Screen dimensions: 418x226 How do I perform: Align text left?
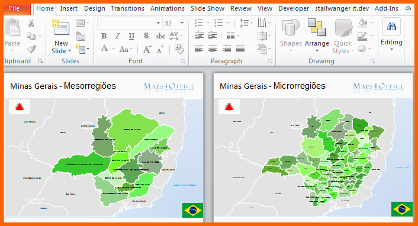pos(199,49)
